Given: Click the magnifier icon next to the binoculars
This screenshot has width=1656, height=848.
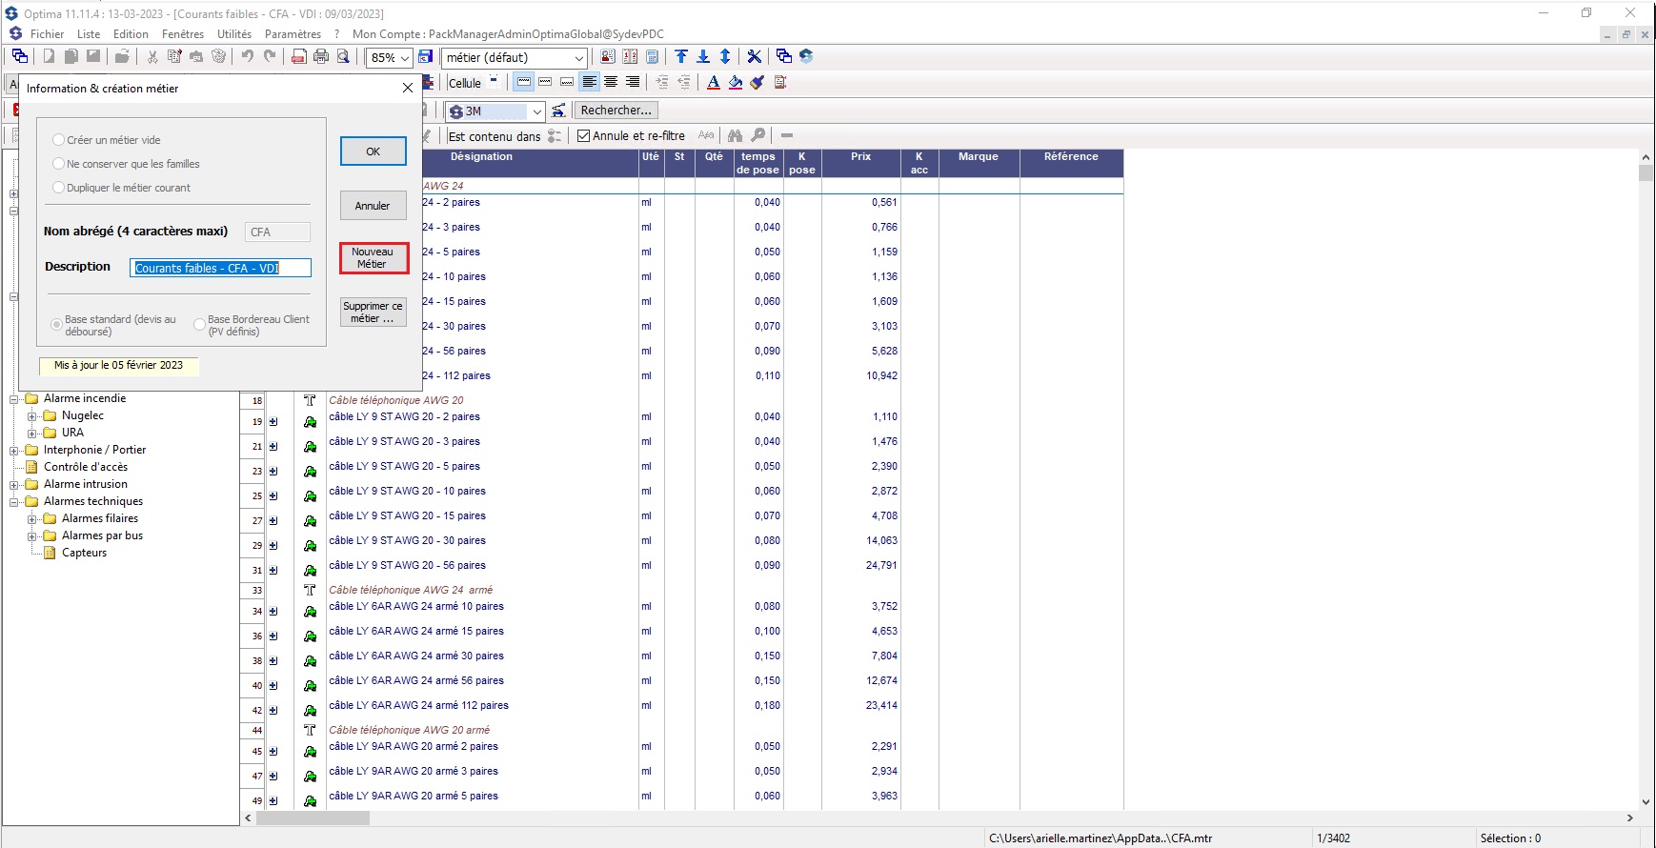Looking at the screenshot, I should [x=758, y=135].
